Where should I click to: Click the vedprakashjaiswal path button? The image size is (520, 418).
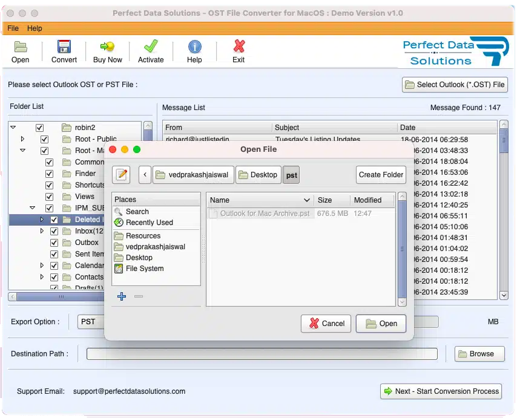coord(193,175)
